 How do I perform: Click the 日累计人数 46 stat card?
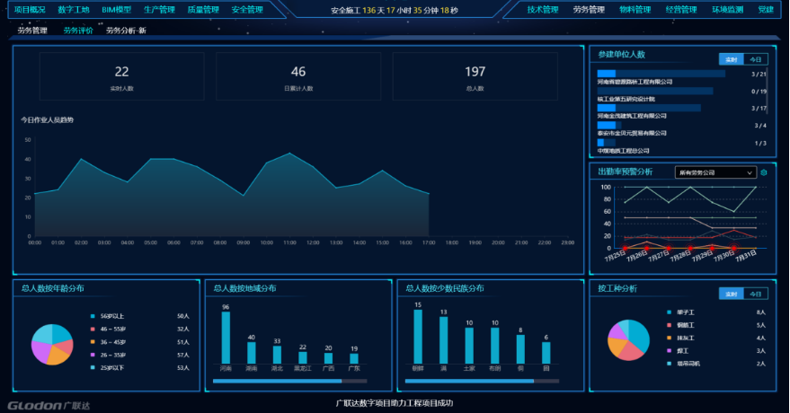[x=298, y=75]
